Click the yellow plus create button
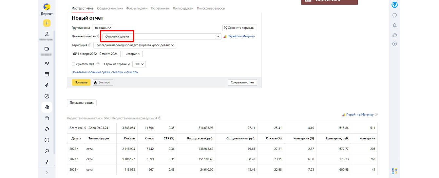 coord(47,23)
